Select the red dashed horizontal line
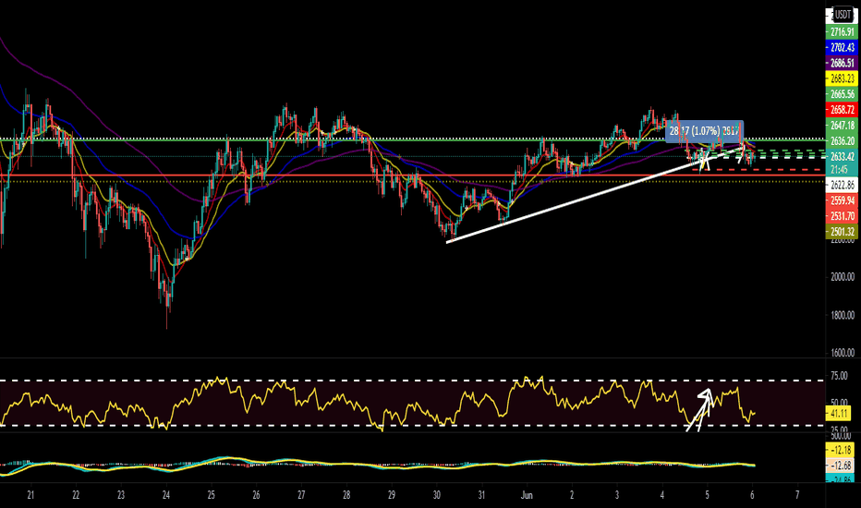 tap(758, 170)
